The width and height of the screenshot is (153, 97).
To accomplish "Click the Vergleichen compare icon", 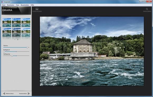I will point(37,9).
